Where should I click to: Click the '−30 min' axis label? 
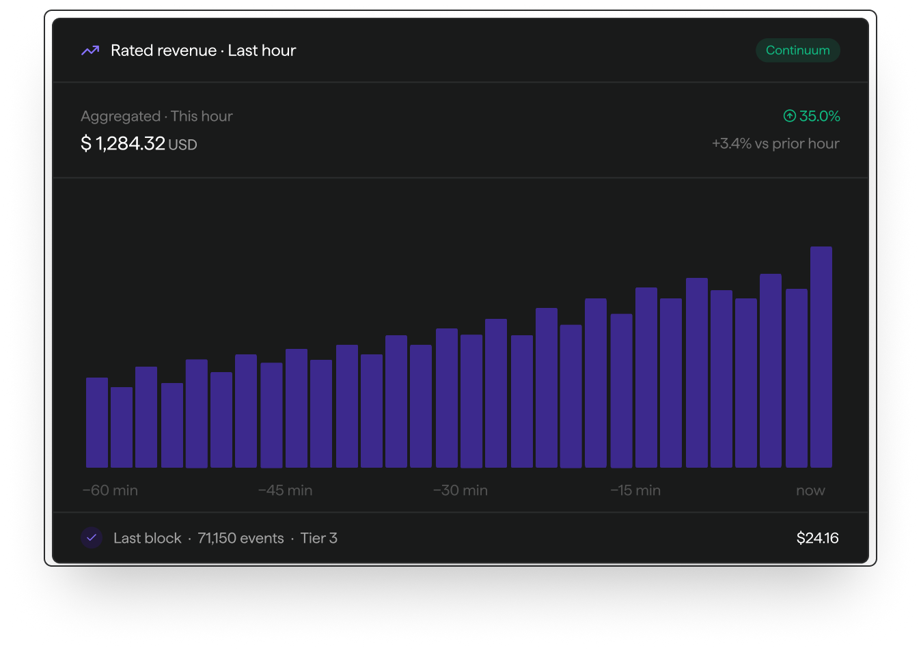pyautogui.click(x=460, y=490)
